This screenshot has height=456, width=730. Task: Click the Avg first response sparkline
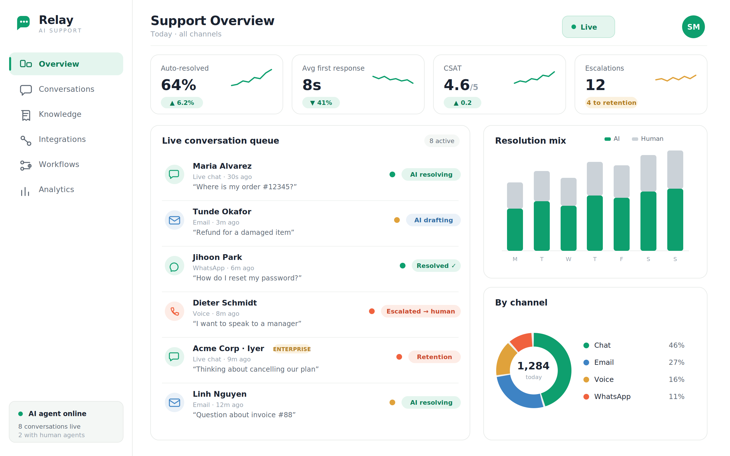pos(392,79)
